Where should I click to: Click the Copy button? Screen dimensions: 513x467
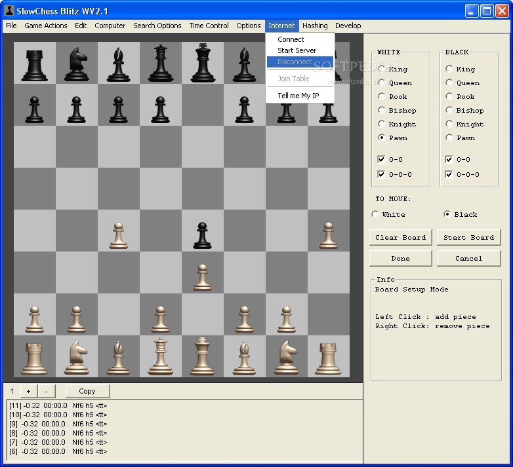tap(87, 391)
